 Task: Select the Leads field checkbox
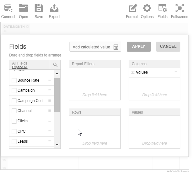[x=14, y=141]
